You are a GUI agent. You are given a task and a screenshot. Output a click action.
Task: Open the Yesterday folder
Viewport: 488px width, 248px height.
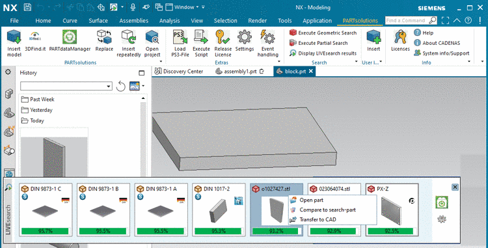click(36, 110)
